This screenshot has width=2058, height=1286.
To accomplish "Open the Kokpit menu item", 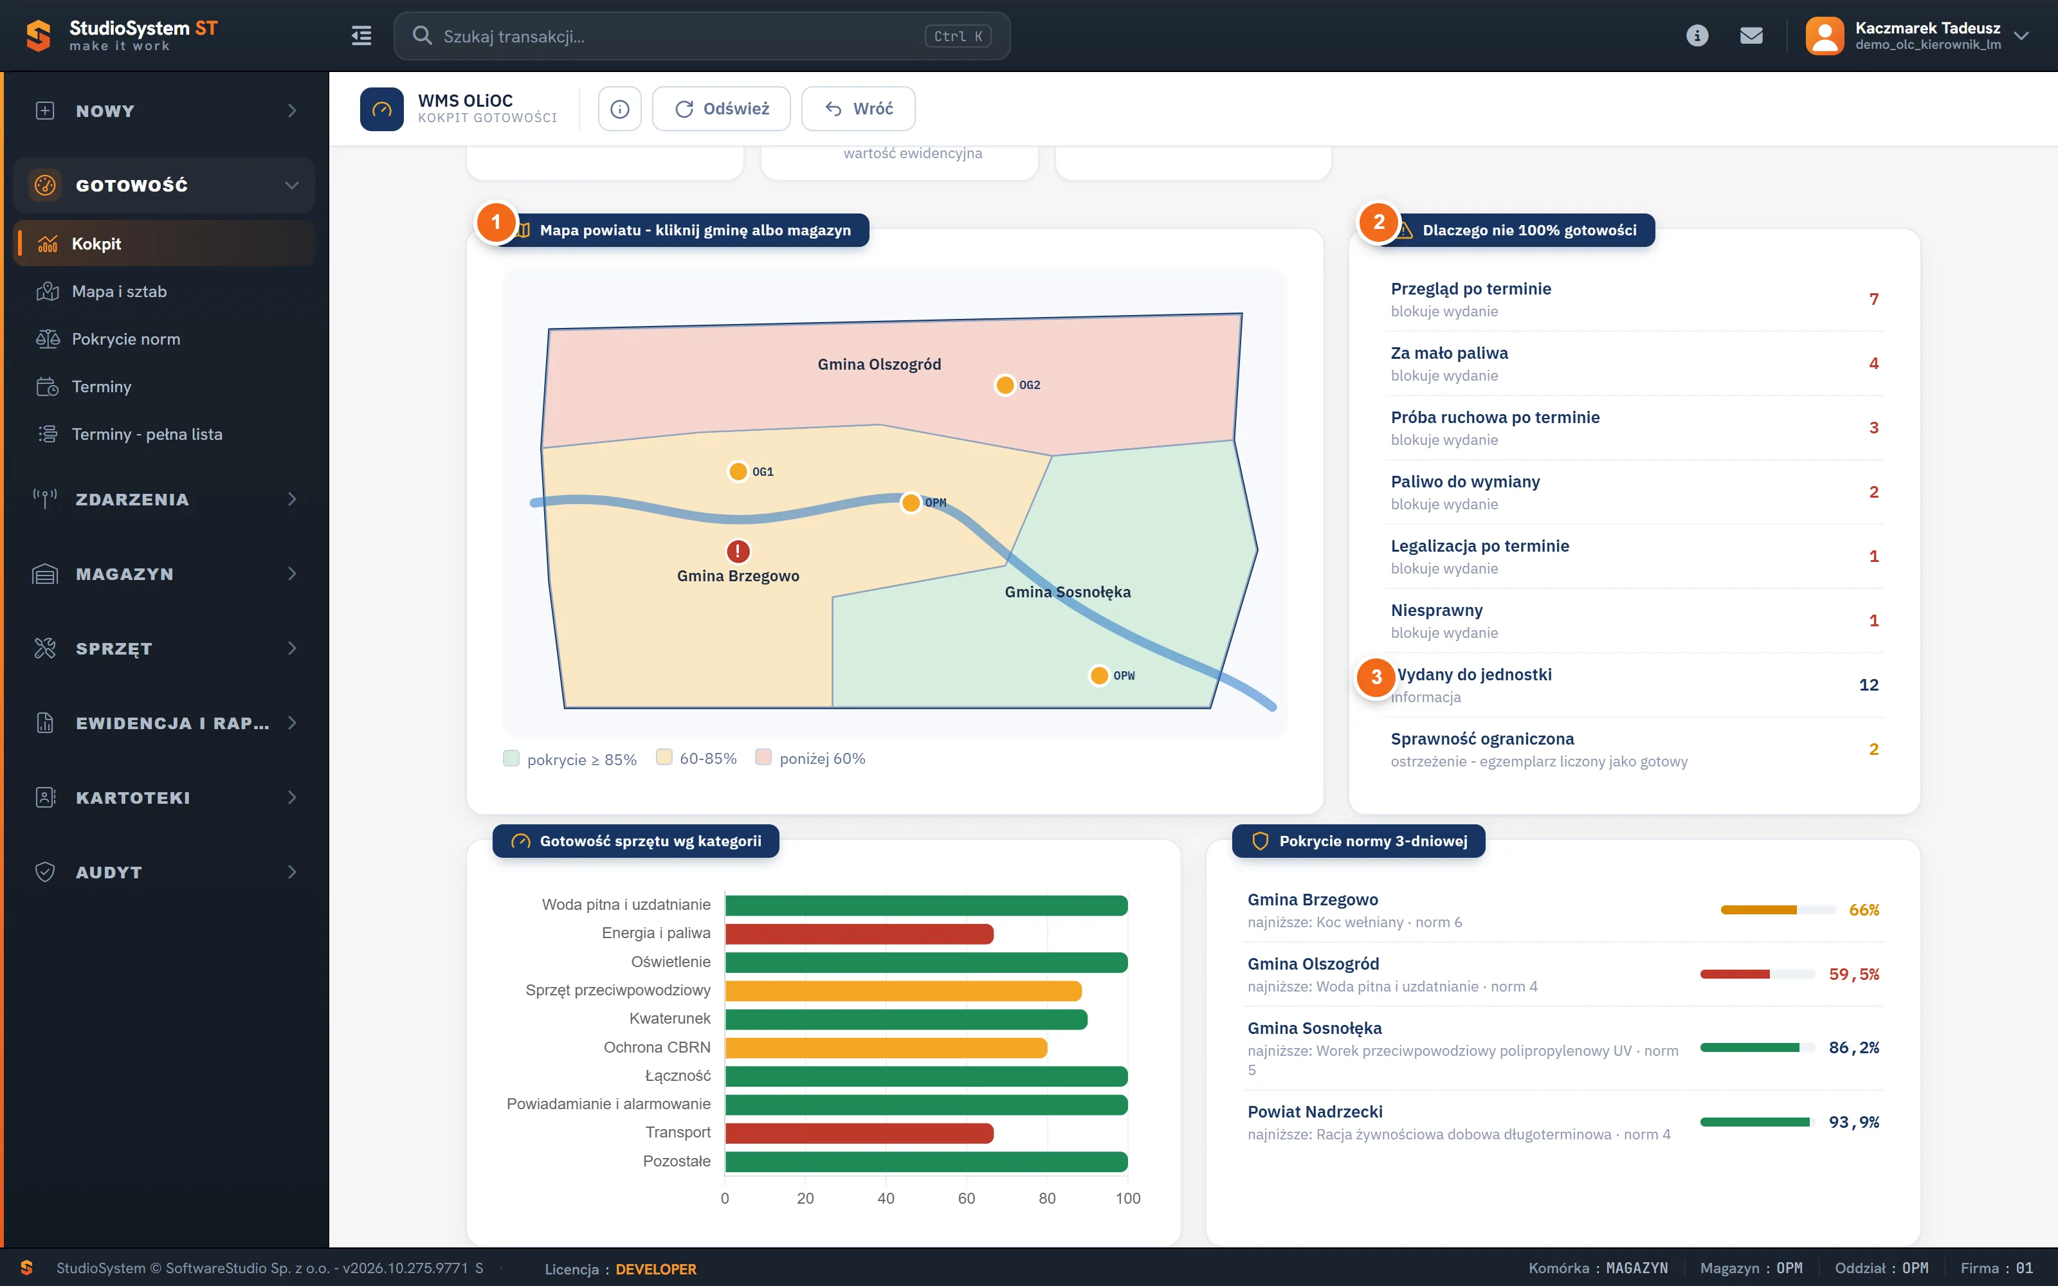I will pyautogui.click(x=164, y=244).
